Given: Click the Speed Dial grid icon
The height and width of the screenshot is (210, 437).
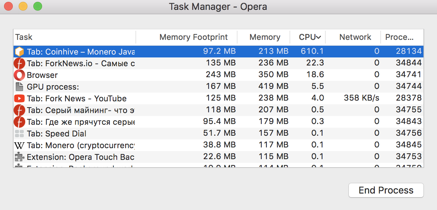Looking at the screenshot, I should pos(19,134).
